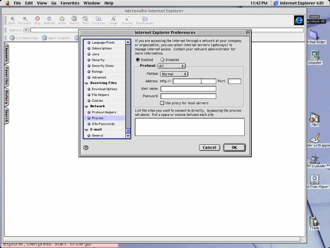This screenshot has width=330, height=248.
Task: Go Home via the toolbar icon
Action: 62,20
